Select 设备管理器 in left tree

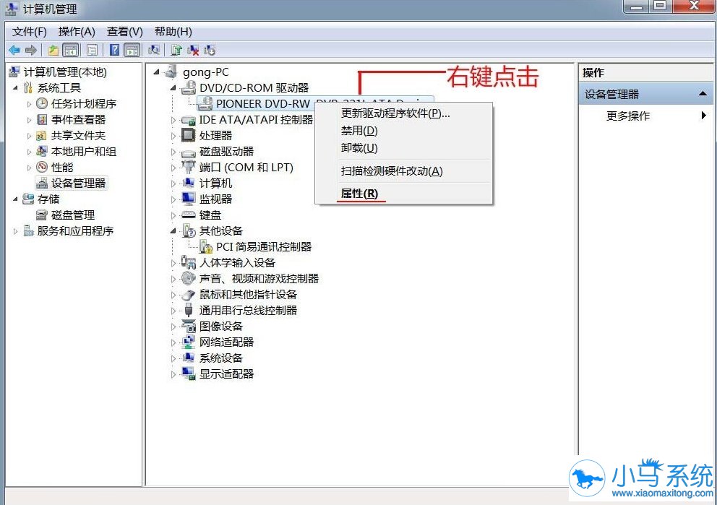coord(78,184)
